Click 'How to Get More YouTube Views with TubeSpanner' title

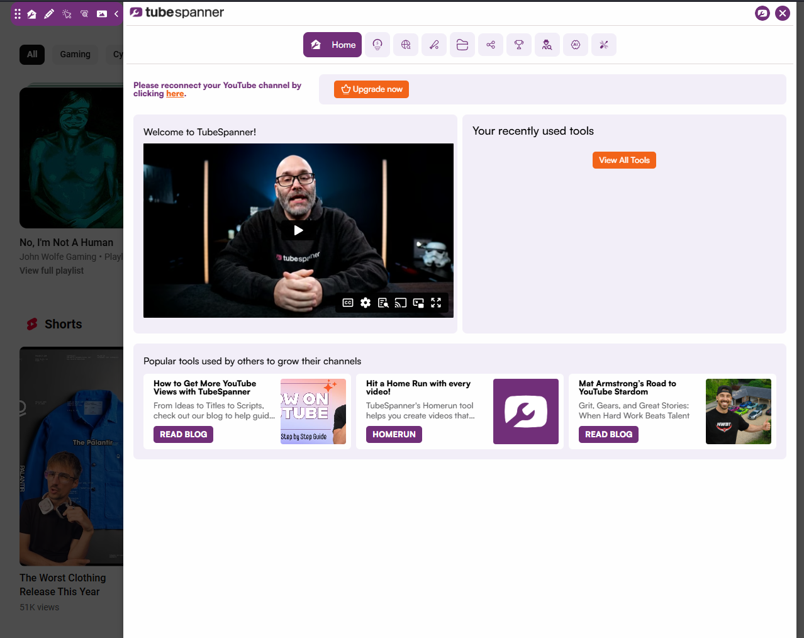click(x=205, y=388)
